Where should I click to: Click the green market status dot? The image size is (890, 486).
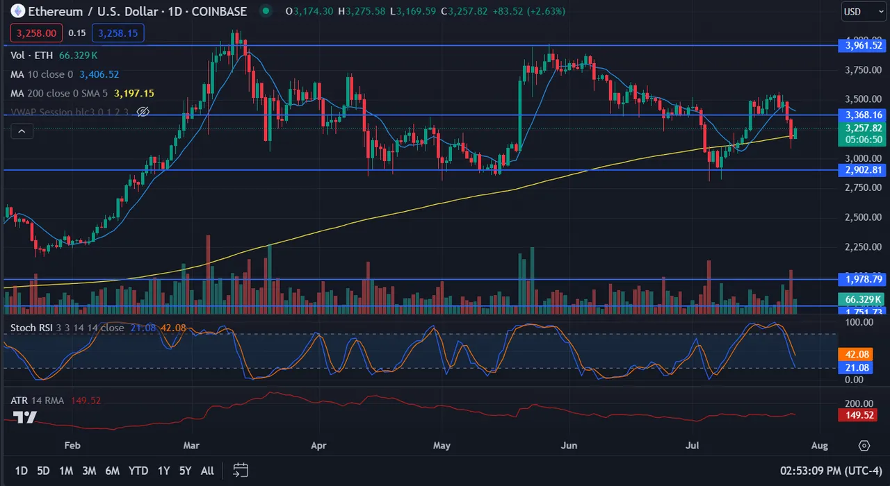(x=265, y=11)
